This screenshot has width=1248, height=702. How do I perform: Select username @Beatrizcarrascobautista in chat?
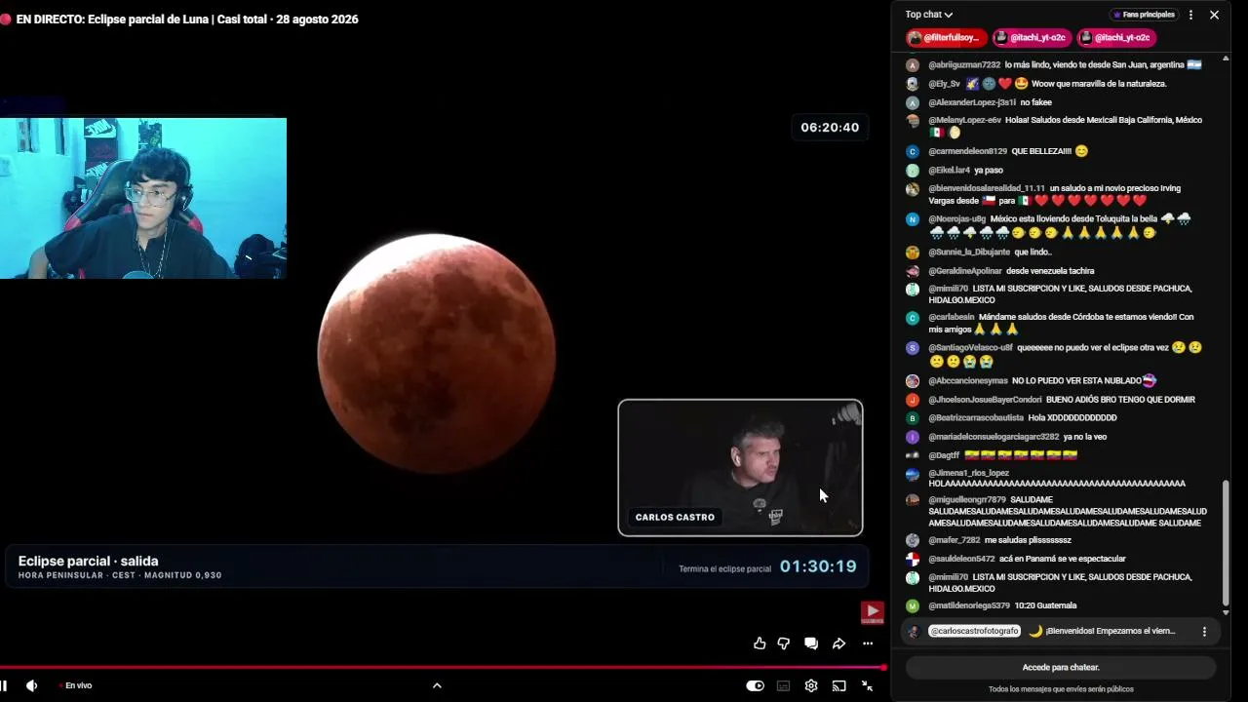[976, 417]
